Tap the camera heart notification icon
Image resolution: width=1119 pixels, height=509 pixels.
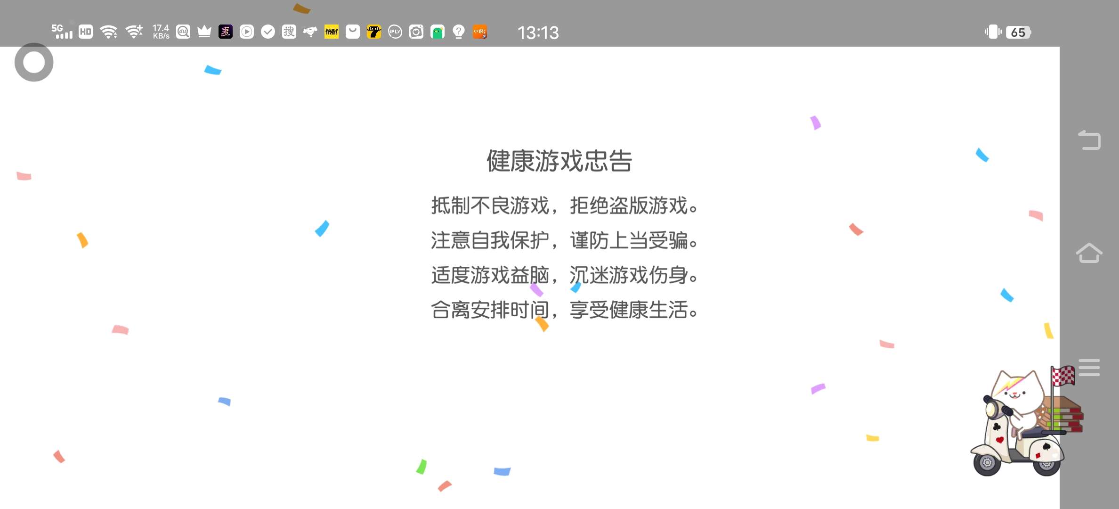pos(416,32)
